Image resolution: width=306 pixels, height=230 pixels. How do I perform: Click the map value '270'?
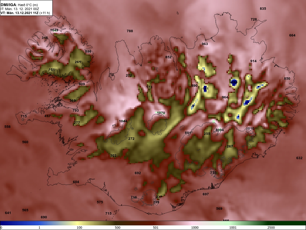129,75
